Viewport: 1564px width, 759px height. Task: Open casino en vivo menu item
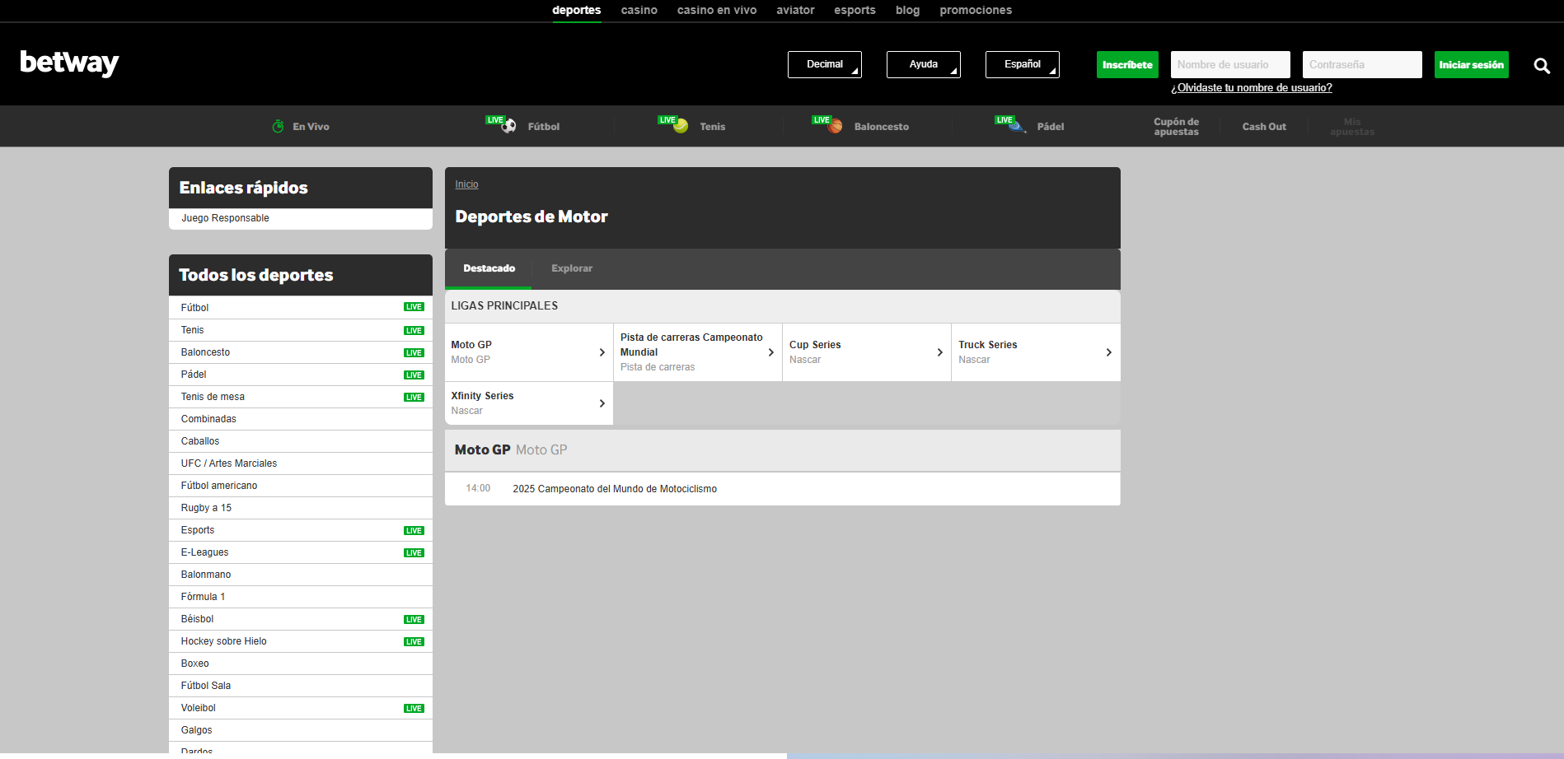click(717, 10)
